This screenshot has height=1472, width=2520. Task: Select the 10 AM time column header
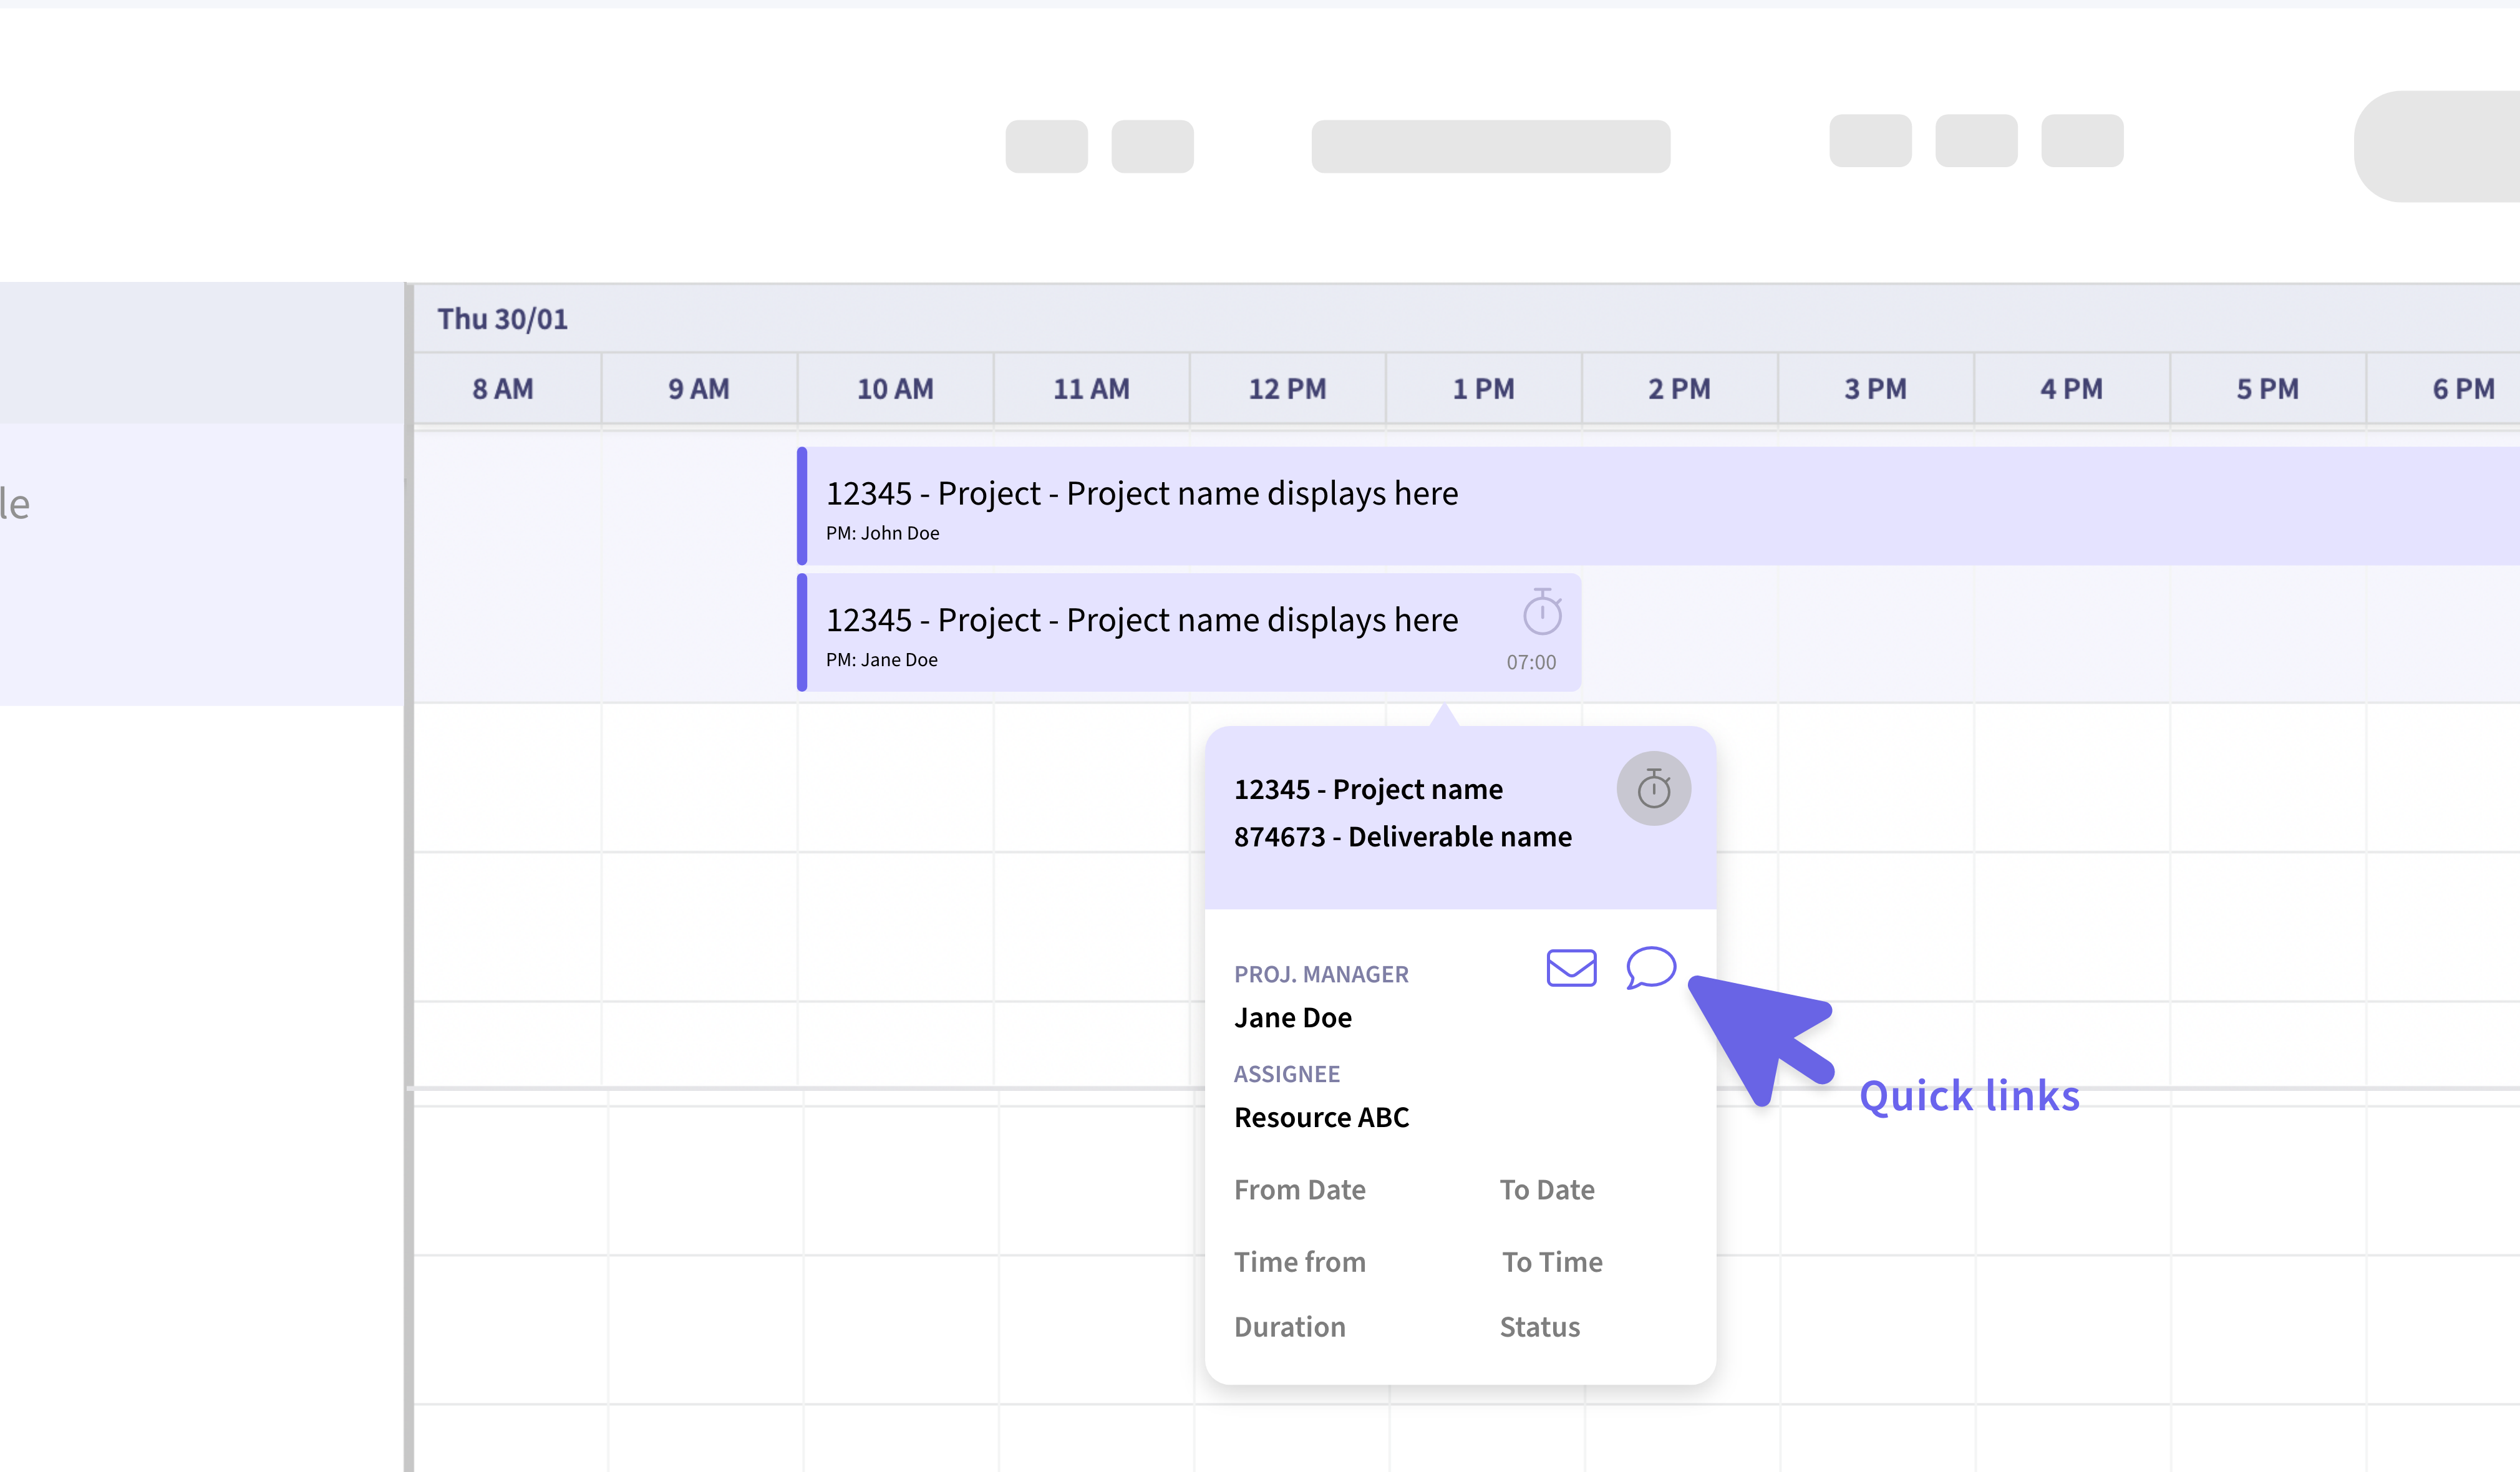[895, 389]
